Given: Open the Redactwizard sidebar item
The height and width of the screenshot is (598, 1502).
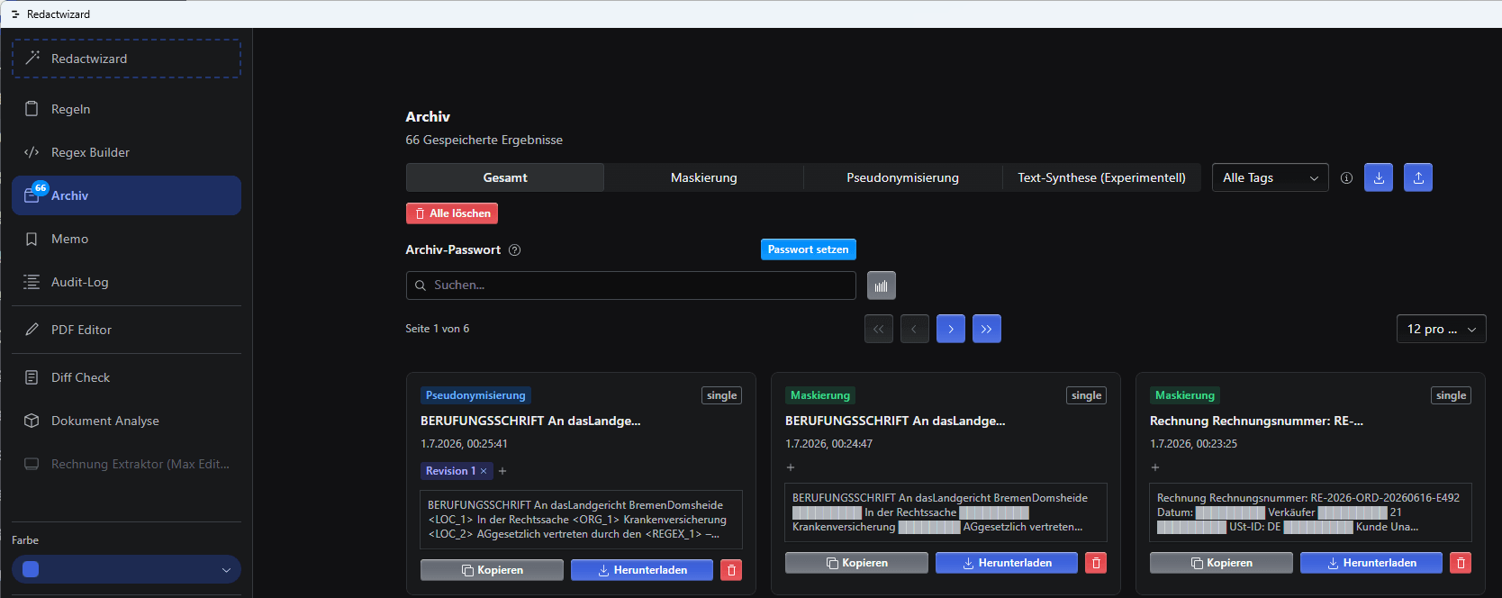Looking at the screenshot, I should [126, 59].
